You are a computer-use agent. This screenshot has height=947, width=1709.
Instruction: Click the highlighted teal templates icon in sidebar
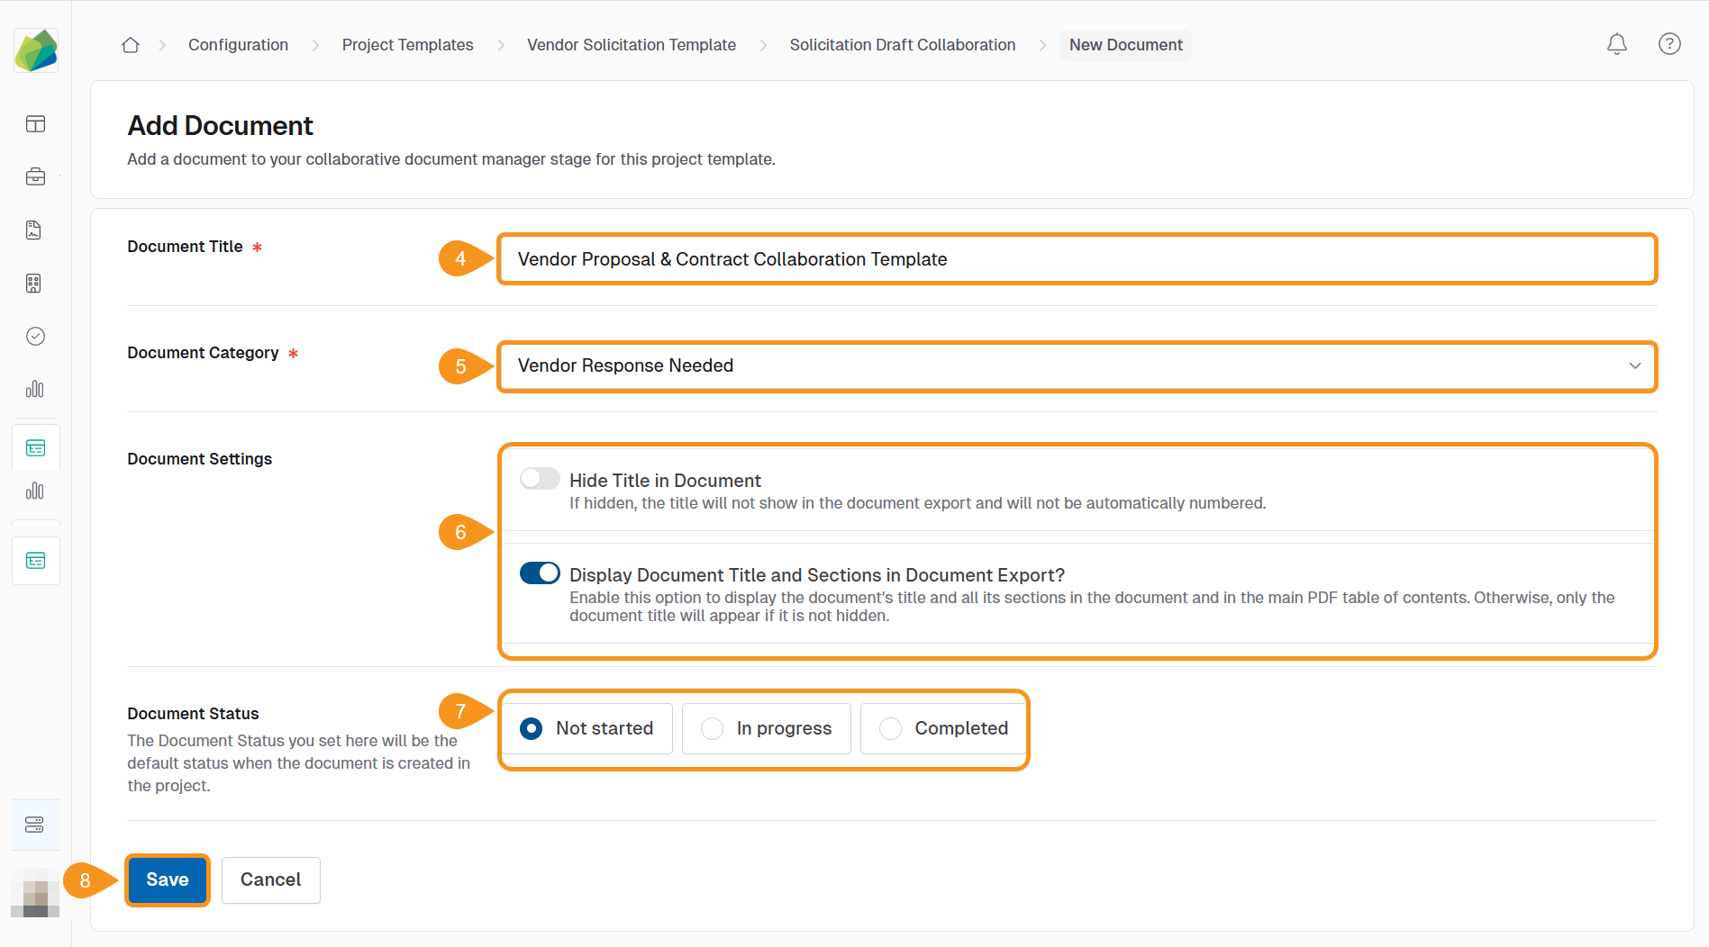[35, 446]
